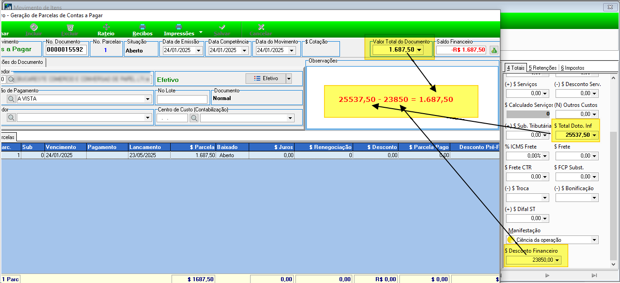Image resolution: width=620 pixels, height=283 pixels.
Task: Click the $ Desconto column header
Action: coord(376,147)
